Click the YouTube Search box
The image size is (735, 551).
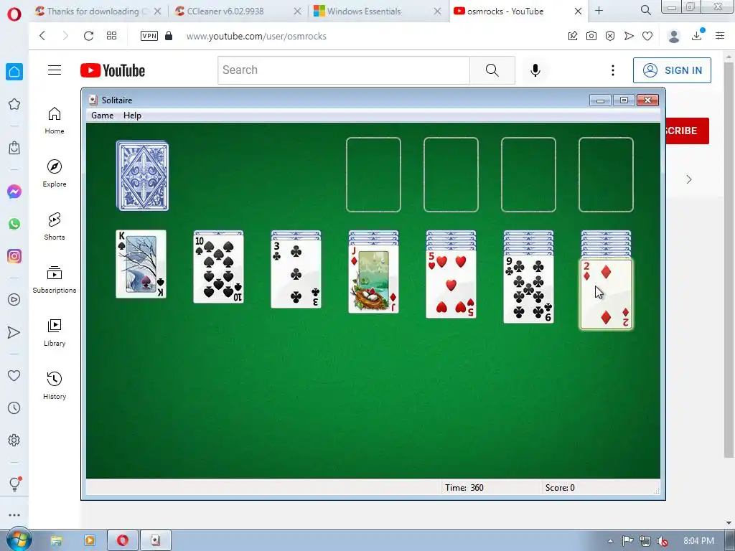tap(344, 70)
